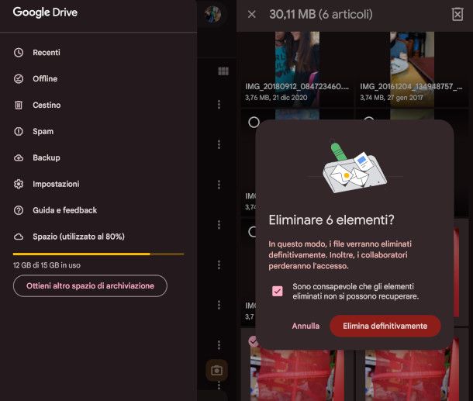Open Backup from the side menu

click(x=47, y=157)
